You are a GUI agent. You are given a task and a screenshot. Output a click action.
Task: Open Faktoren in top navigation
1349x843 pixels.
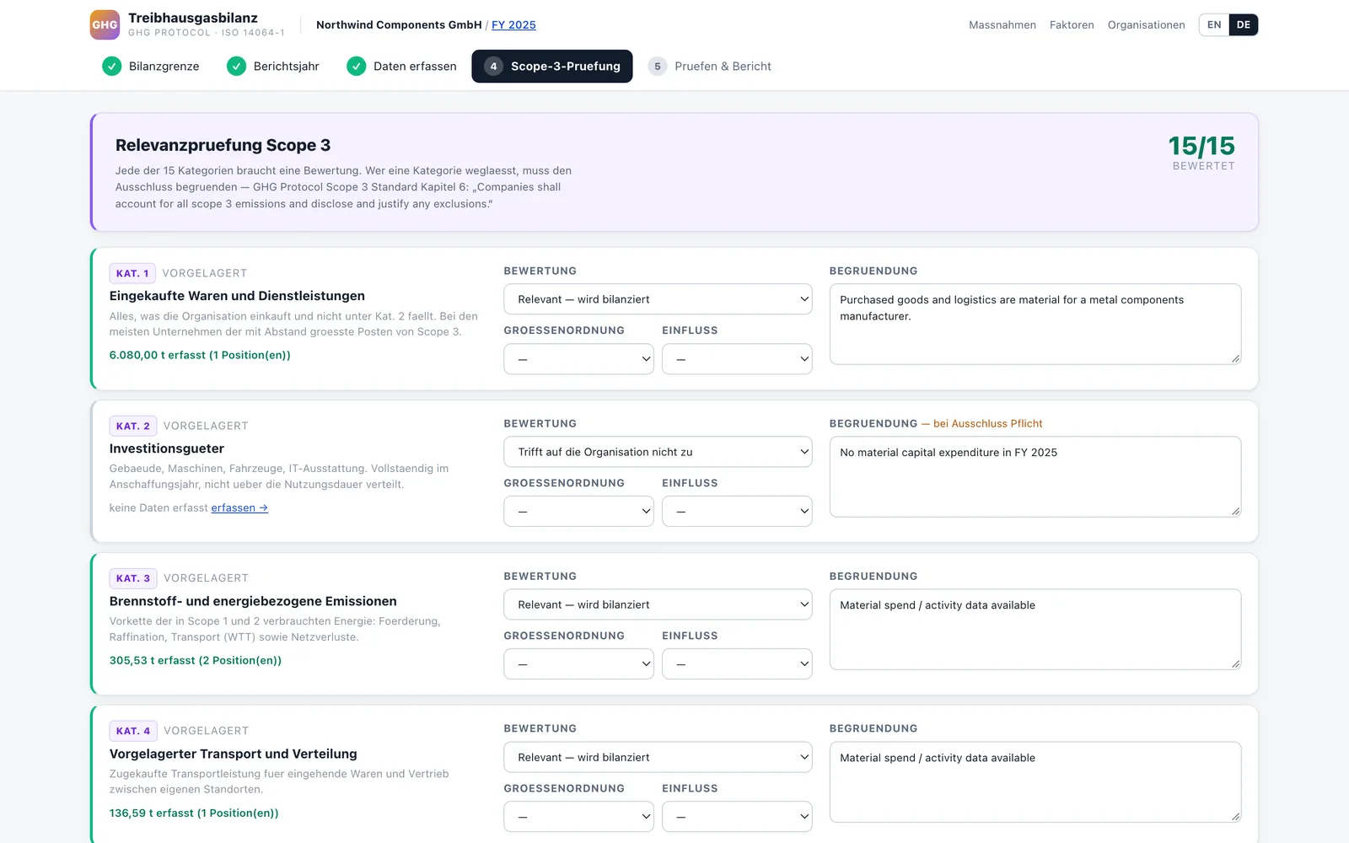[x=1072, y=24]
